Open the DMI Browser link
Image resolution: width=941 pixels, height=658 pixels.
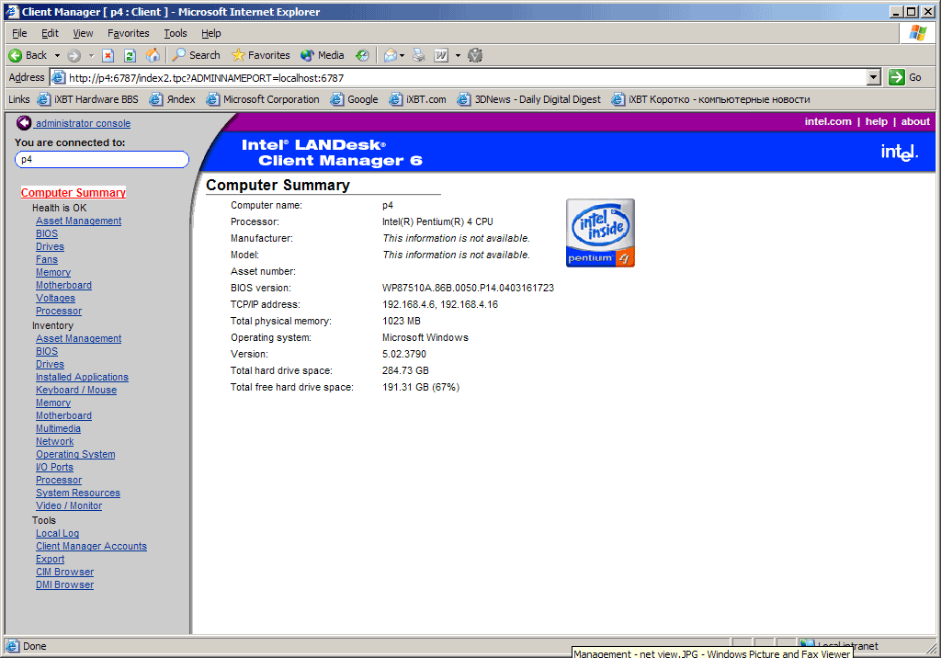pos(64,584)
